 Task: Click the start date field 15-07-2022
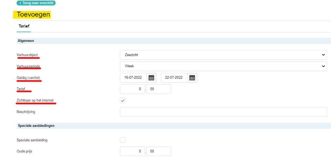[x=134, y=78]
